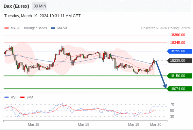Click the Mar 19 date axis label
The height and width of the screenshot is (130, 193).
[x=133, y=124]
